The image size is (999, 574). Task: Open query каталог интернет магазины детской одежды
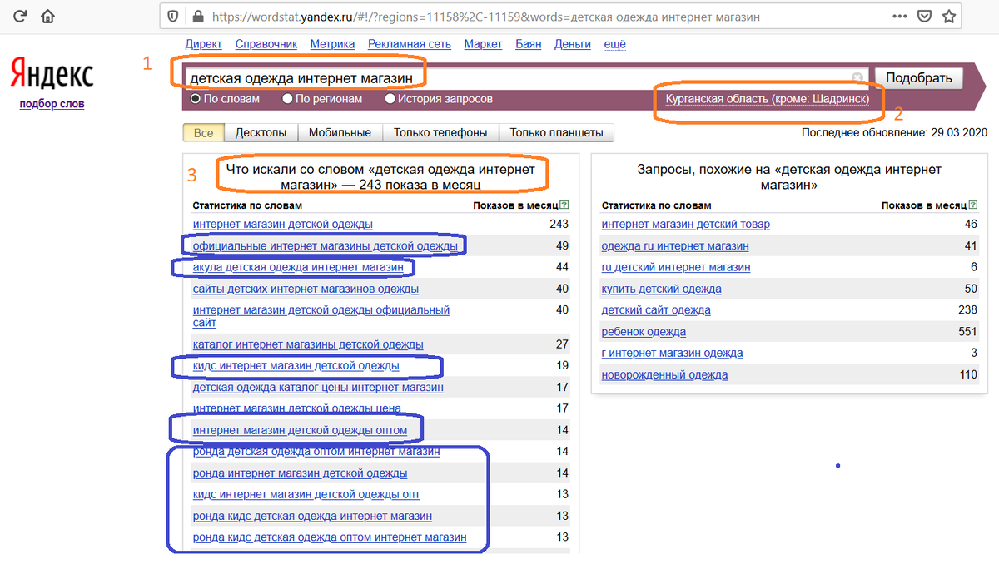[x=308, y=344]
